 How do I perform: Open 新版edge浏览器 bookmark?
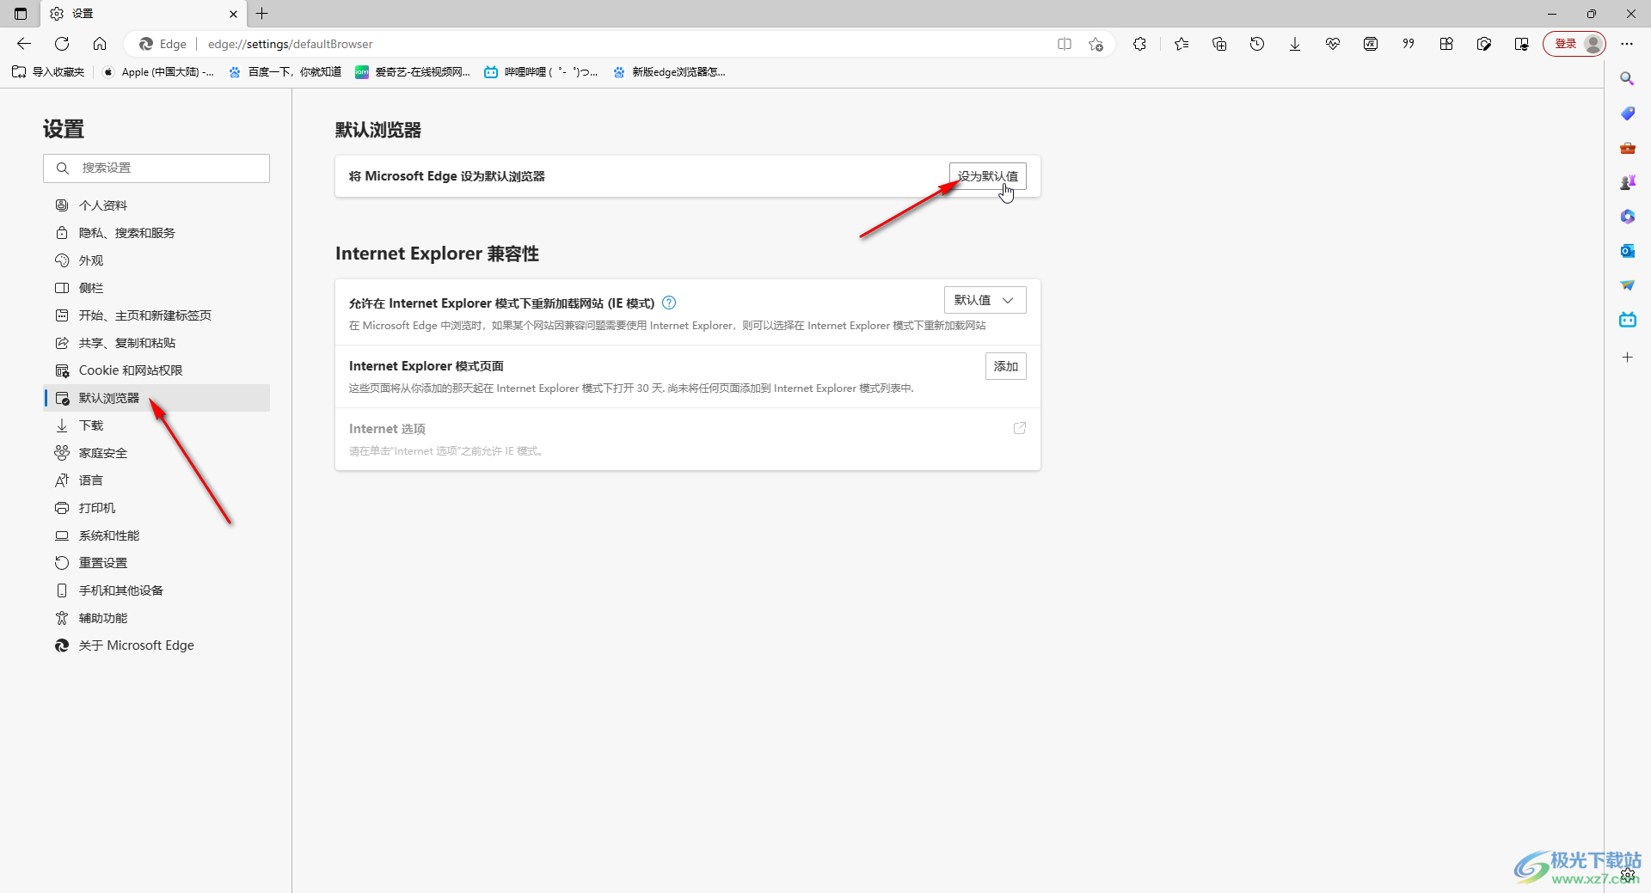(x=669, y=72)
